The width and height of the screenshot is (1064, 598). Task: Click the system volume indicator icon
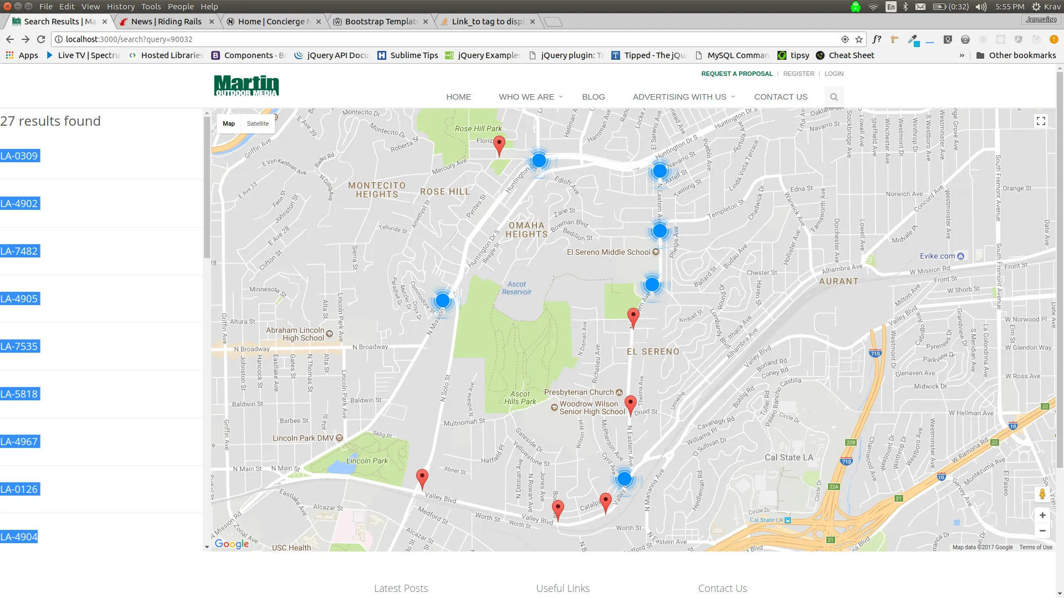pyautogui.click(x=981, y=7)
